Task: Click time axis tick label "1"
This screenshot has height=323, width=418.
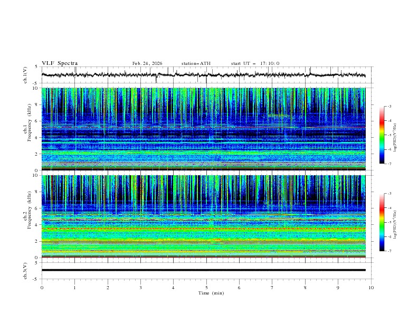Action: (74, 288)
